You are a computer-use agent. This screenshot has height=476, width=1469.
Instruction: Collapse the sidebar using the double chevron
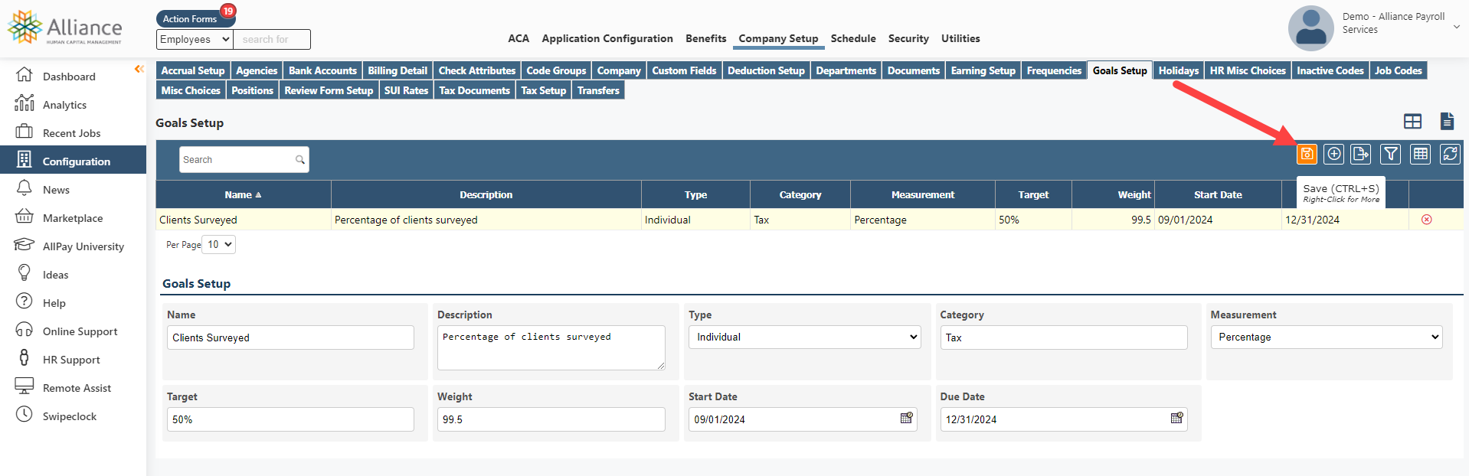(139, 69)
